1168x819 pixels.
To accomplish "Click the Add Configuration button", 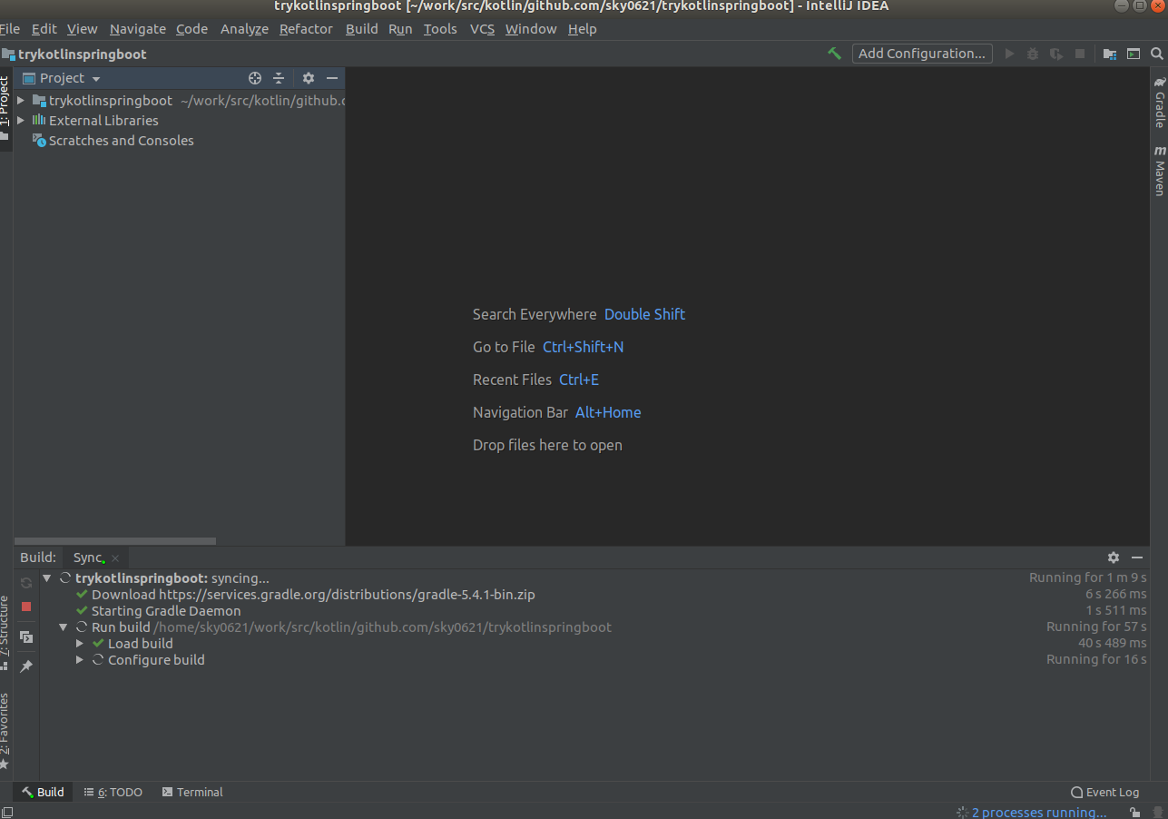I will (921, 54).
